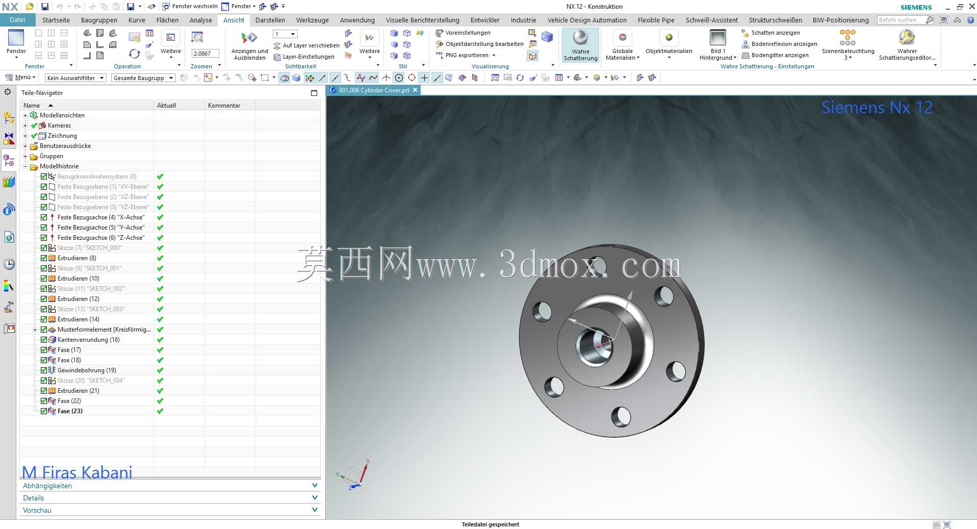Open Voreinstellungen in Visualisierung group

tap(462, 33)
